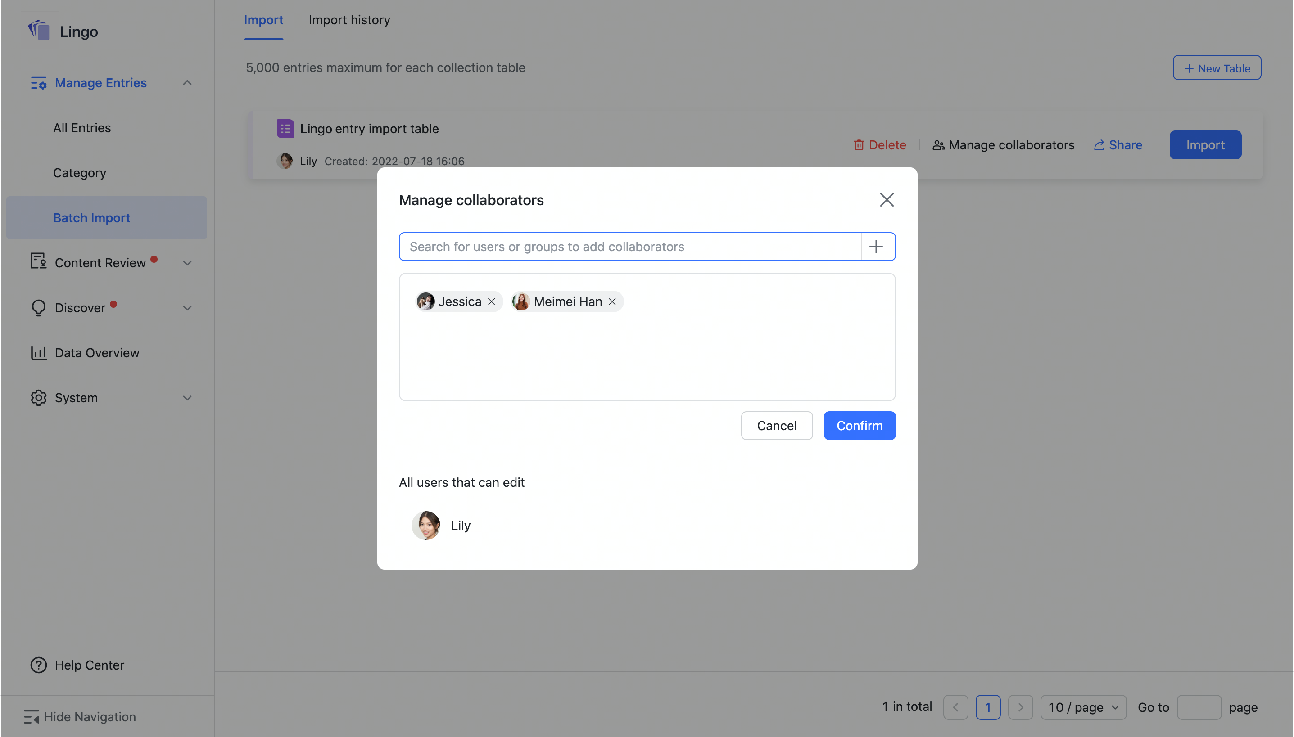This screenshot has width=1294, height=737.
Task: Click the plus icon to add collaborators
Action: [877, 247]
